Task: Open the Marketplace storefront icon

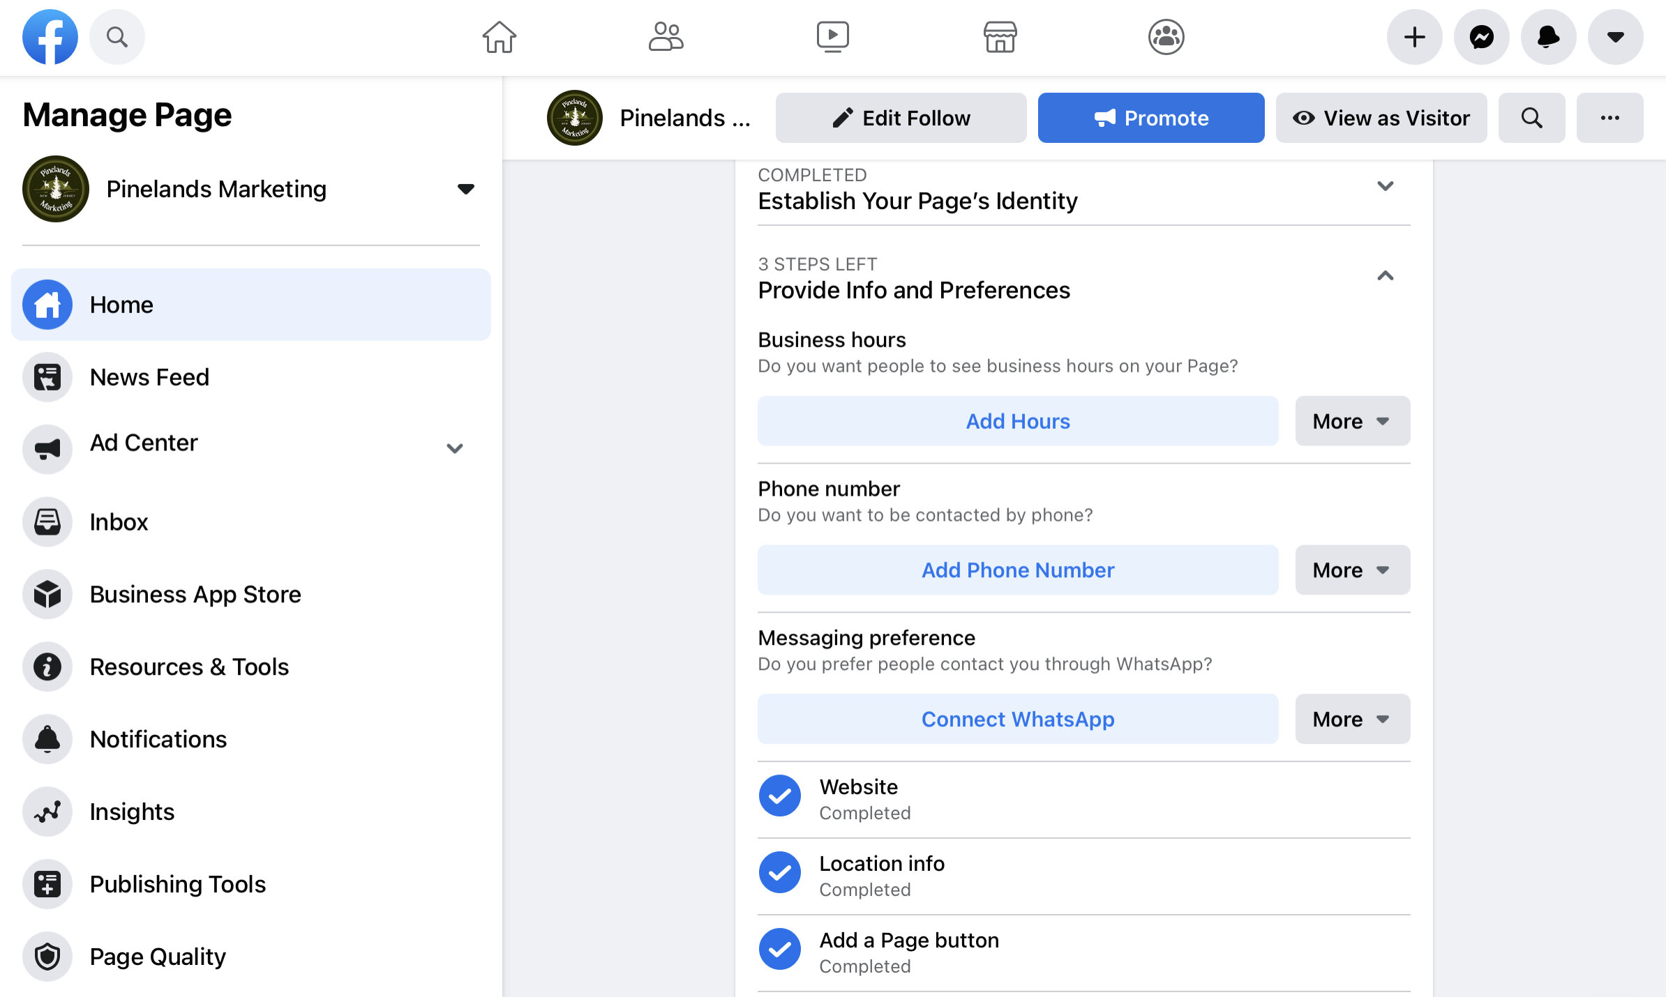Action: click(1000, 37)
